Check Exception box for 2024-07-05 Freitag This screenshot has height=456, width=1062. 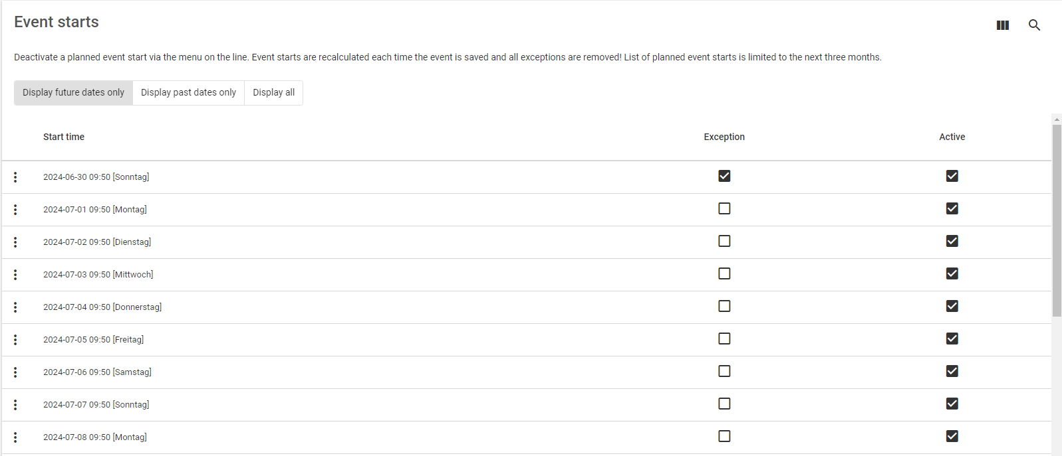tap(724, 339)
